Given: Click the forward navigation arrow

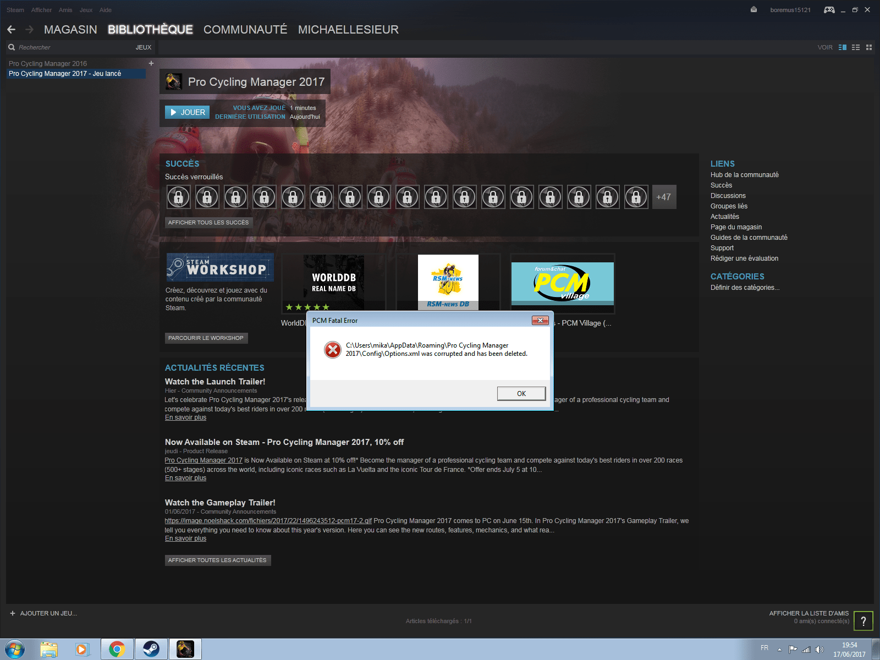Looking at the screenshot, I should click(x=30, y=29).
